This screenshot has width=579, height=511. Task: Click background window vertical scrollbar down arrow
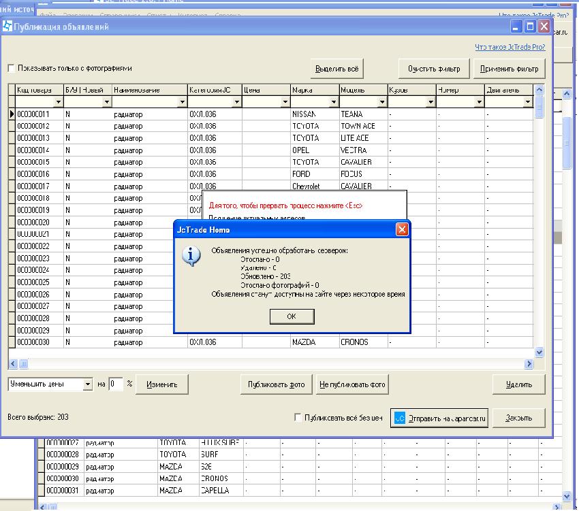(567, 496)
